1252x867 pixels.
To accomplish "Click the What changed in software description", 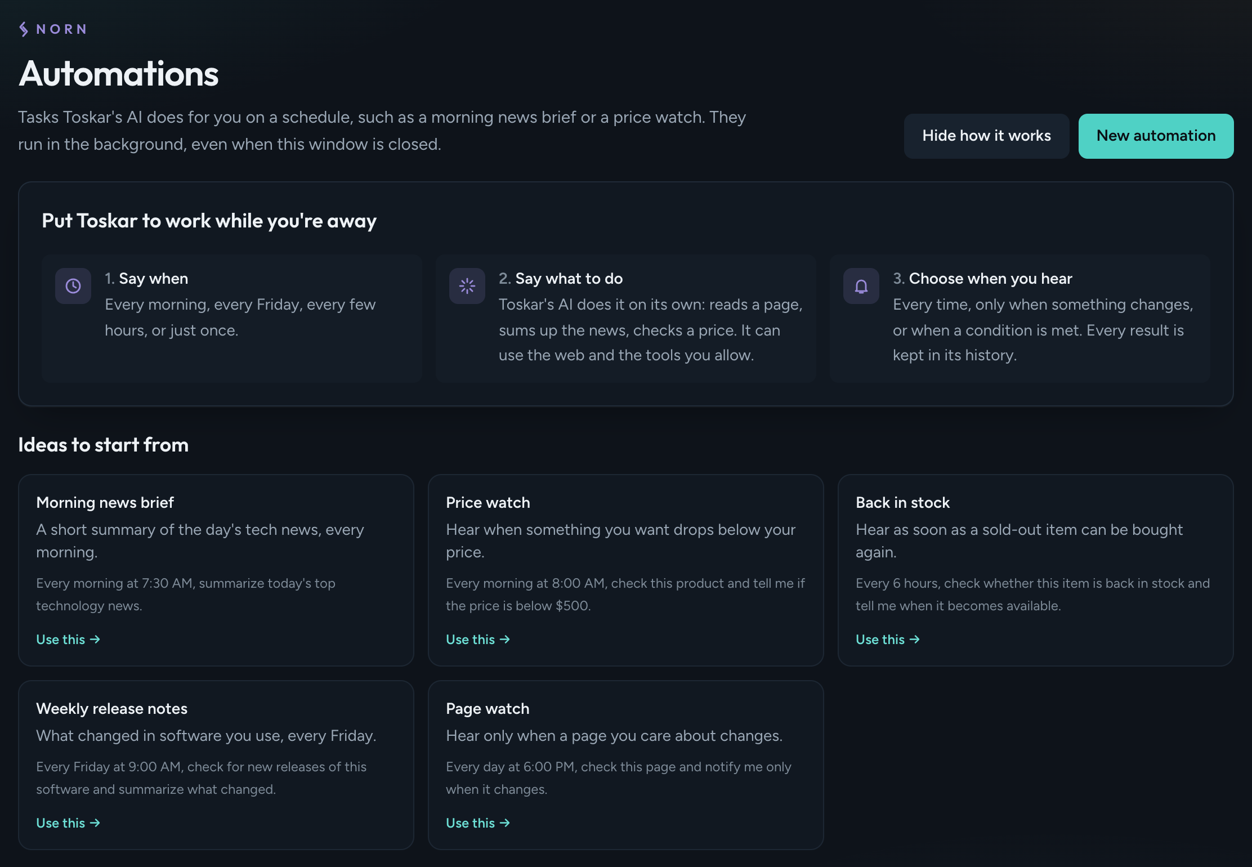I will 206,735.
